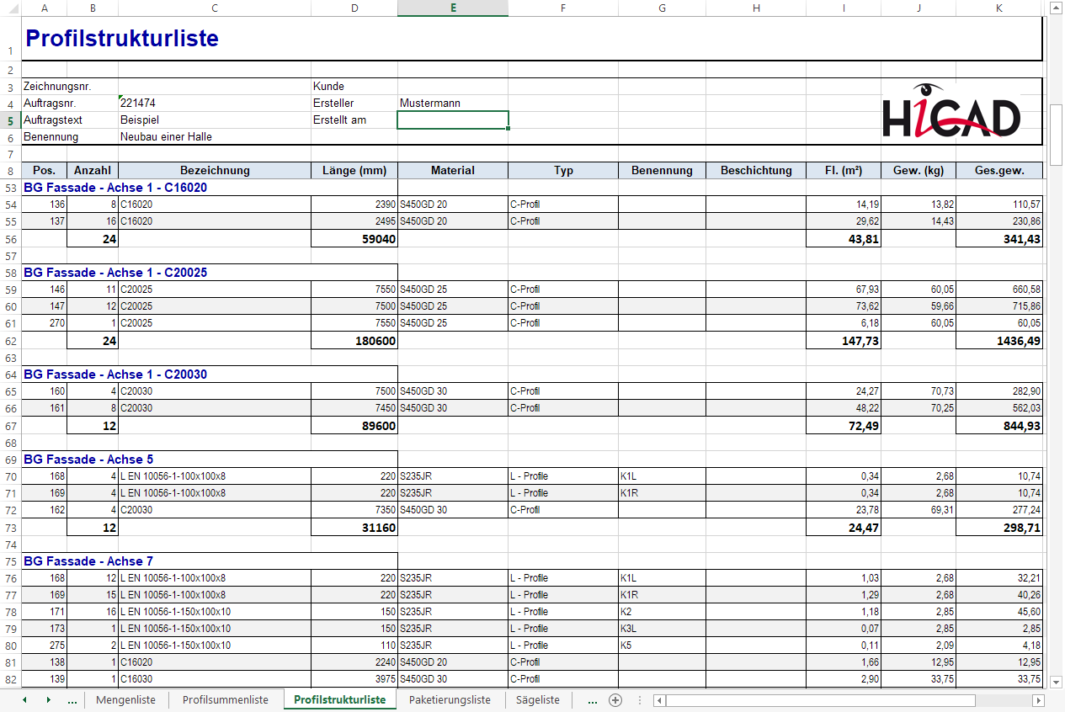The height and width of the screenshot is (712, 1065).
Task: Click the vertical scrollbar up arrow
Action: [1056, 8]
